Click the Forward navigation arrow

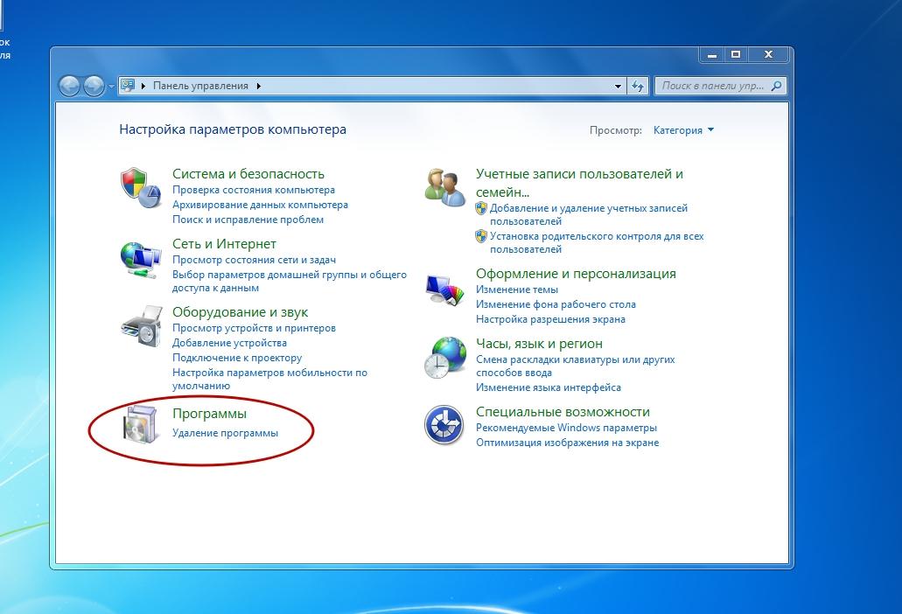[x=94, y=87]
